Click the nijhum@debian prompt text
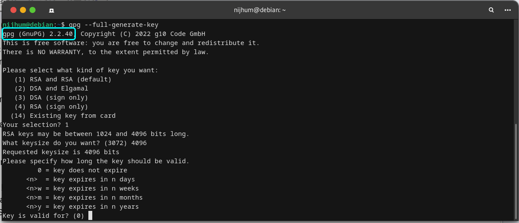Image resolution: width=519 pixels, height=223 pixels. 27,25
